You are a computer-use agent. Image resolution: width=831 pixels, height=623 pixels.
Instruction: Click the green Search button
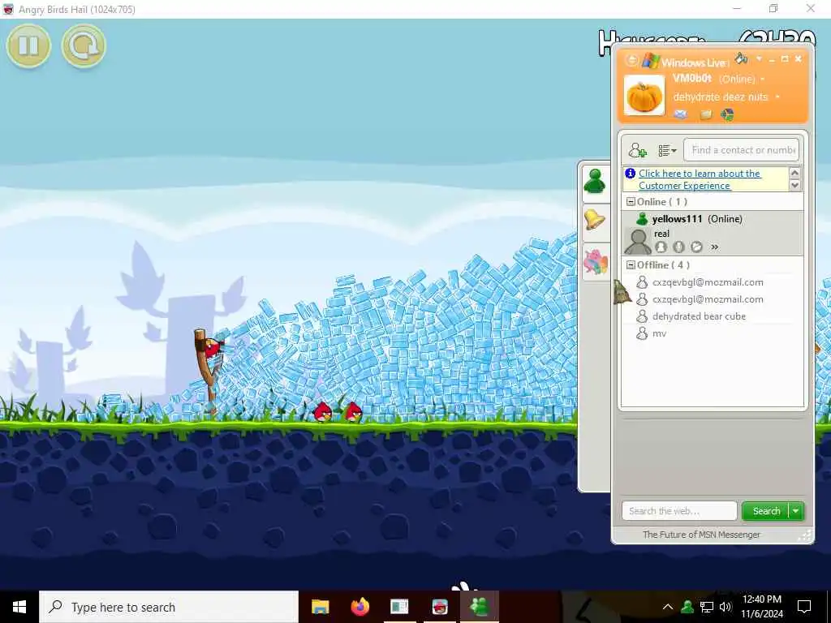(x=766, y=511)
